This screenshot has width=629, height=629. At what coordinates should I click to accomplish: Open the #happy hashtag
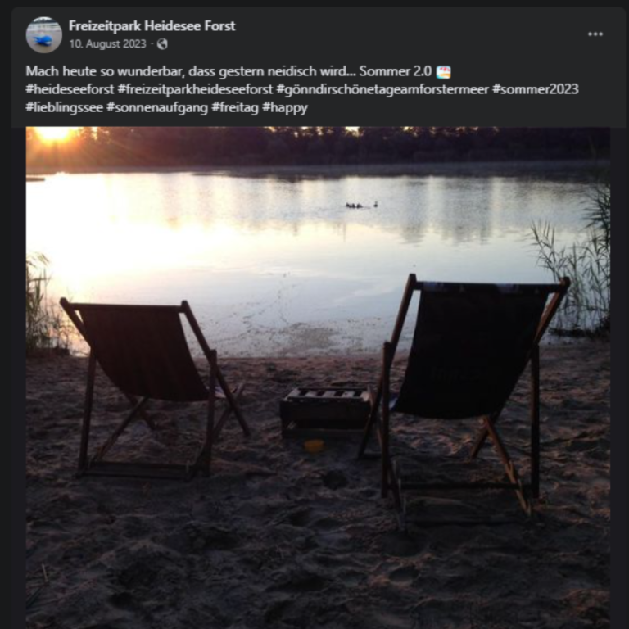click(x=285, y=107)
